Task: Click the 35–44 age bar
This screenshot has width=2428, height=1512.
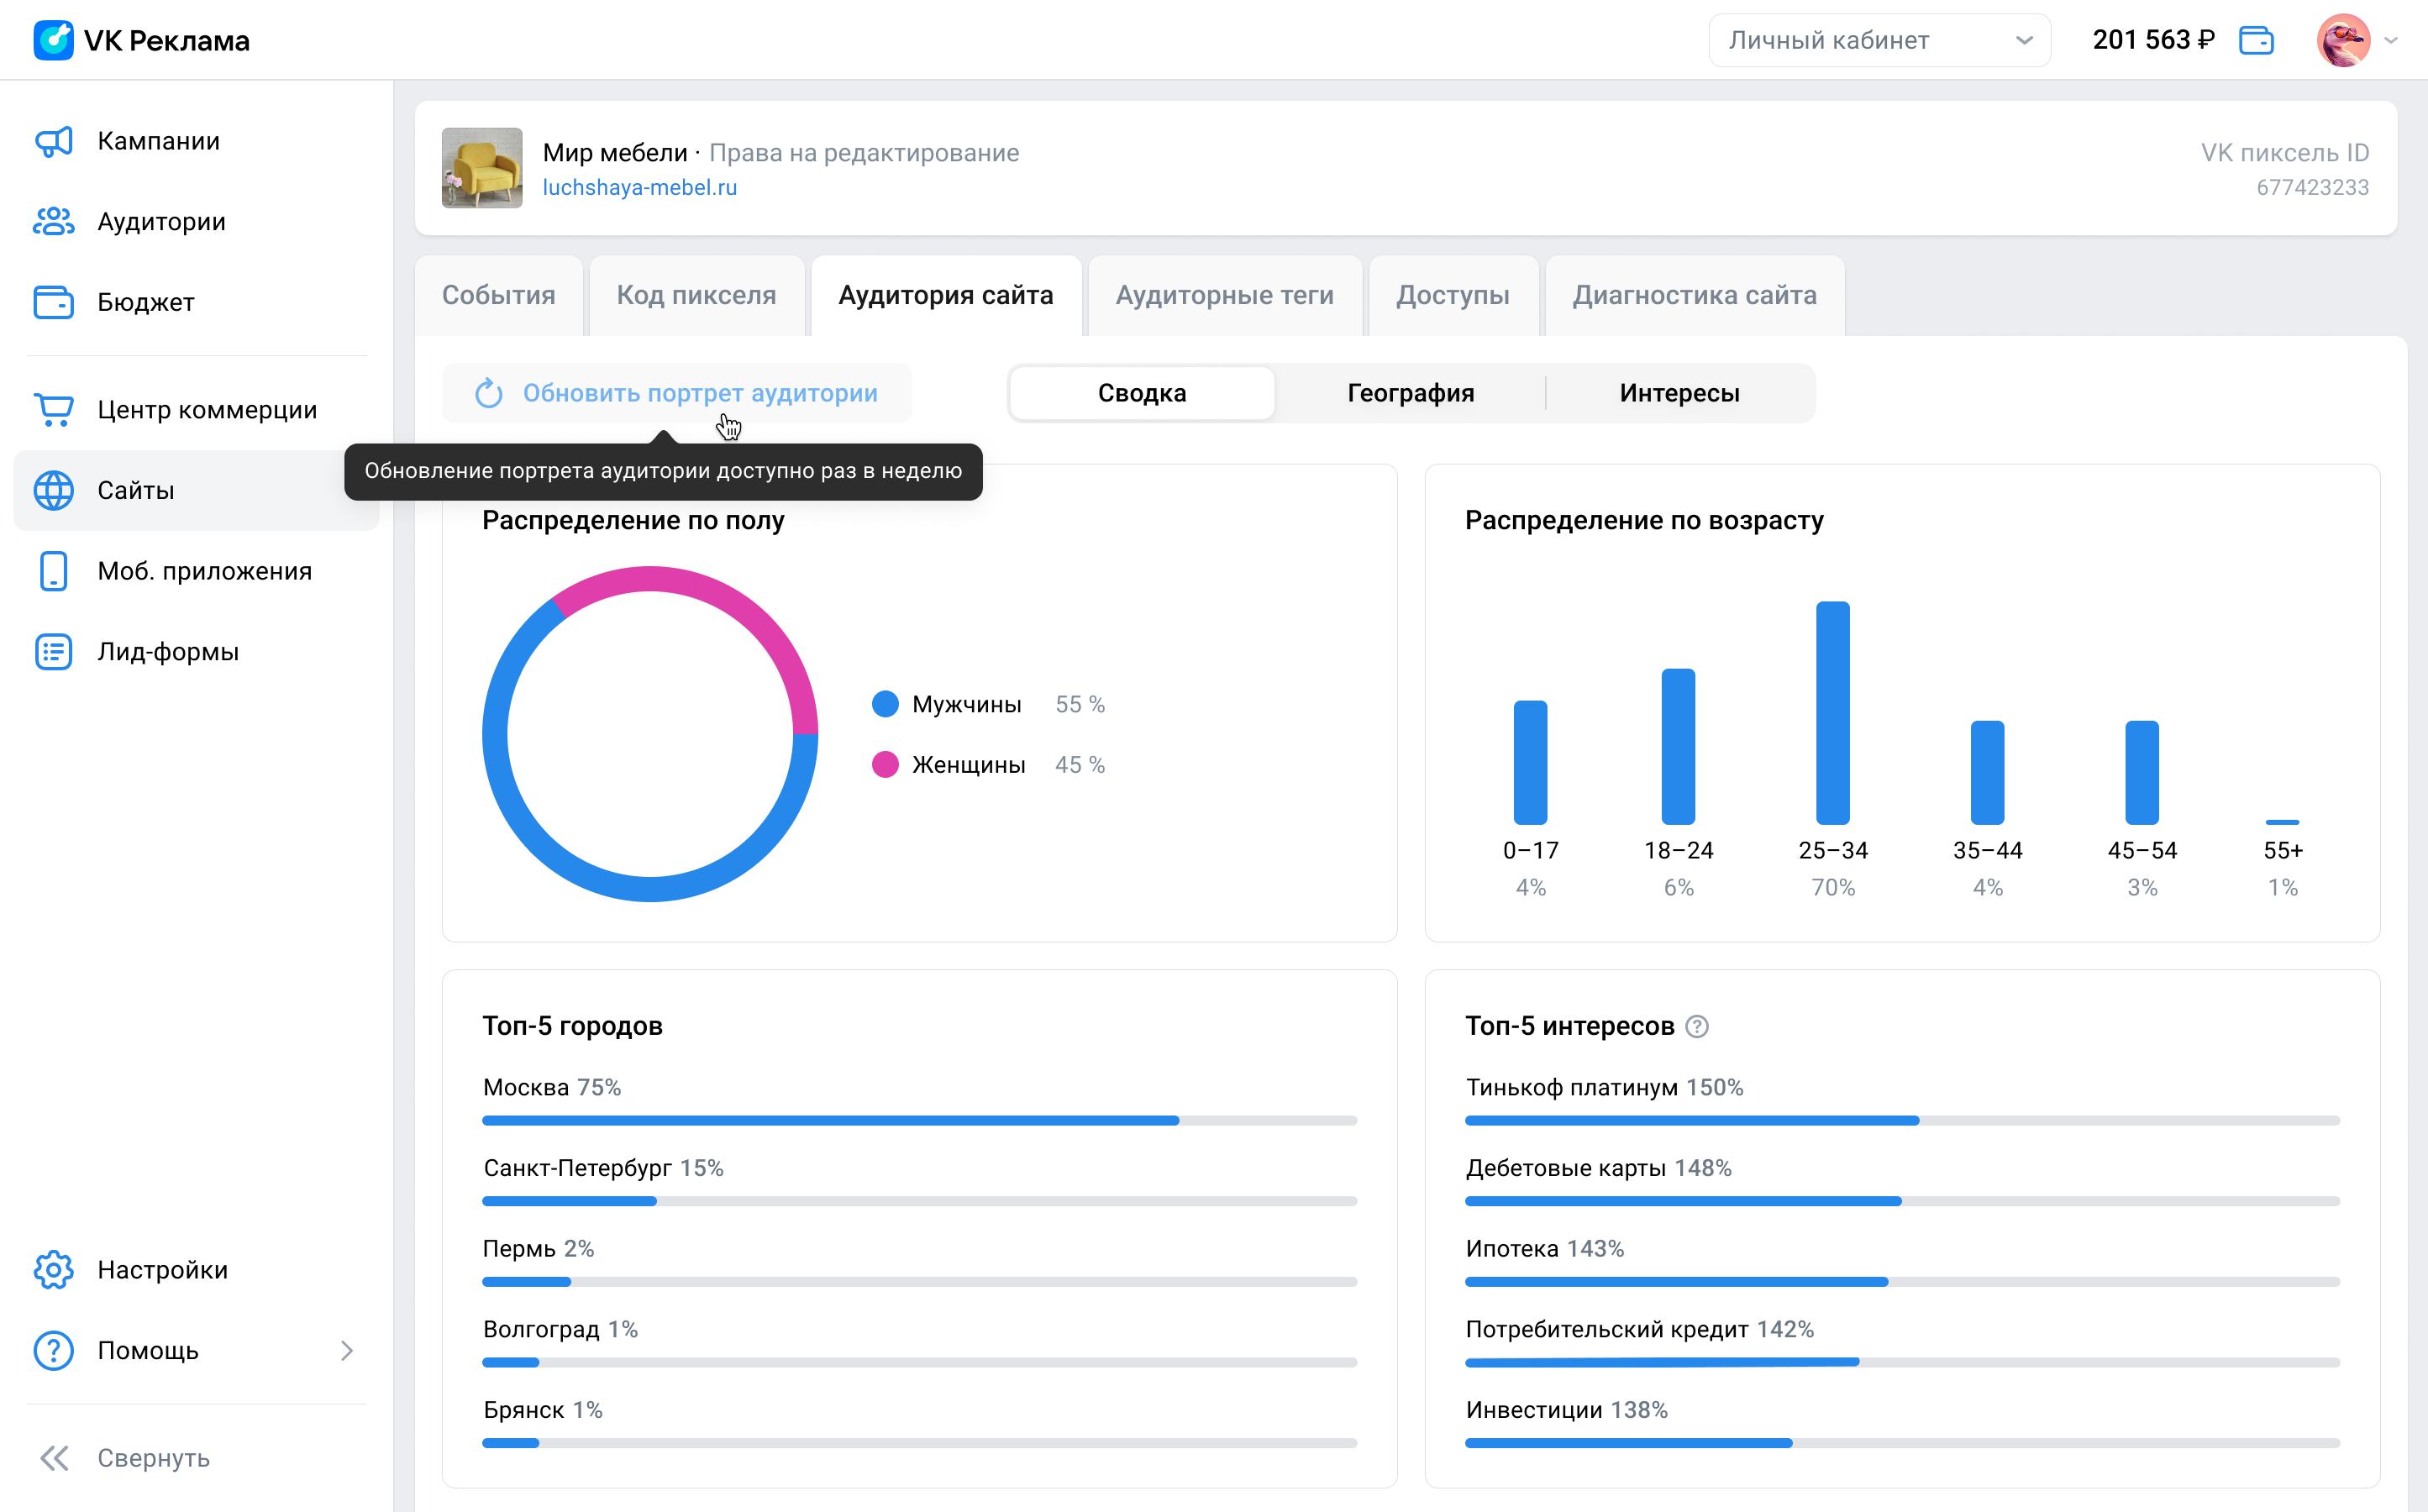Action: (x=1987, y=773)
